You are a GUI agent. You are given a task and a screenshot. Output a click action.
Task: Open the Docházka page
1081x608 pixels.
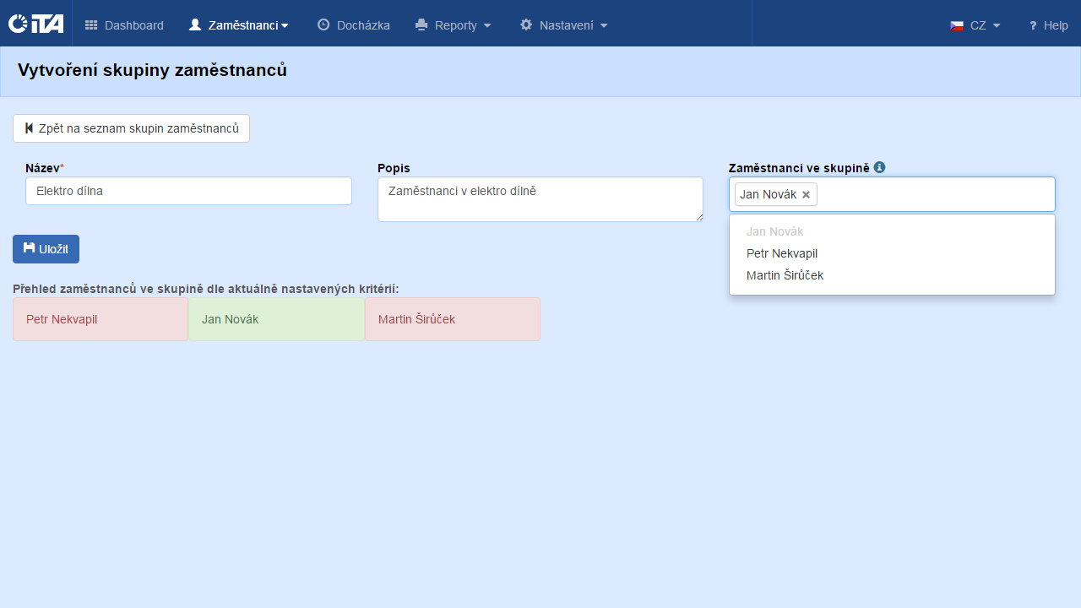(354, 25)
